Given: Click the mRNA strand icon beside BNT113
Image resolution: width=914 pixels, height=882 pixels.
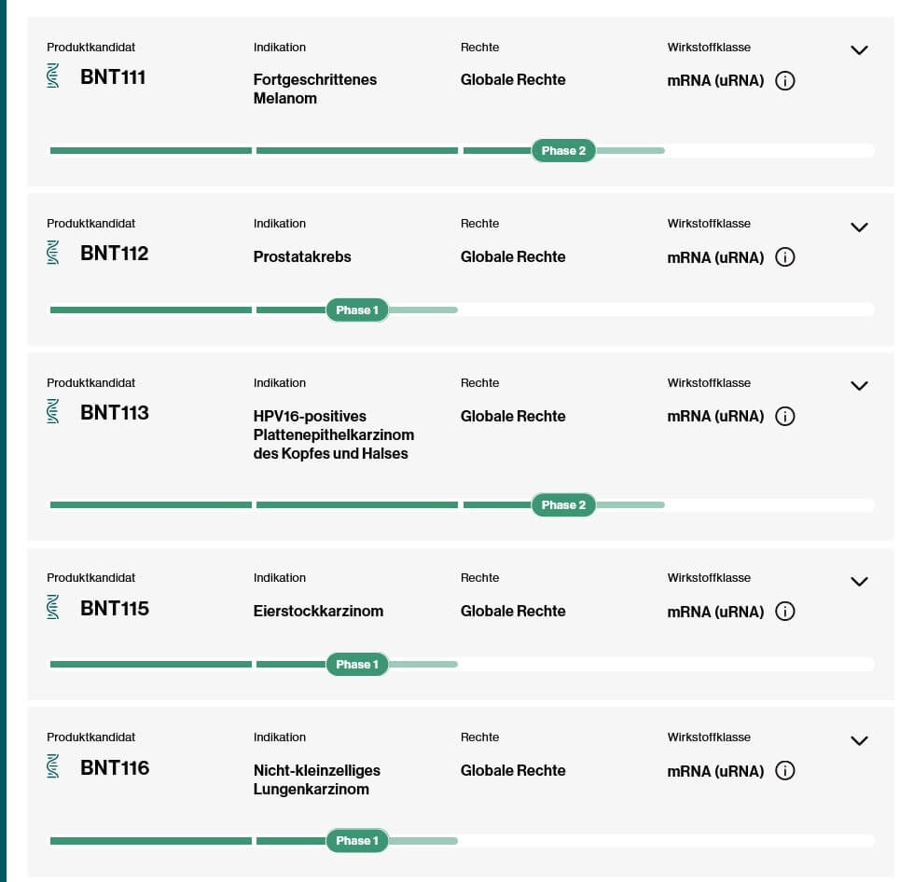Looking at the screenshot, I should pyautogui.click(x=54, y=412).
